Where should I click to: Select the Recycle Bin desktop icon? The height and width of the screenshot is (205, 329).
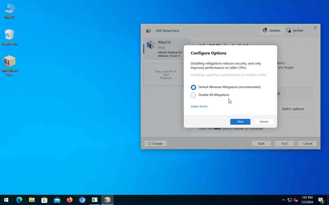[10, 37]
